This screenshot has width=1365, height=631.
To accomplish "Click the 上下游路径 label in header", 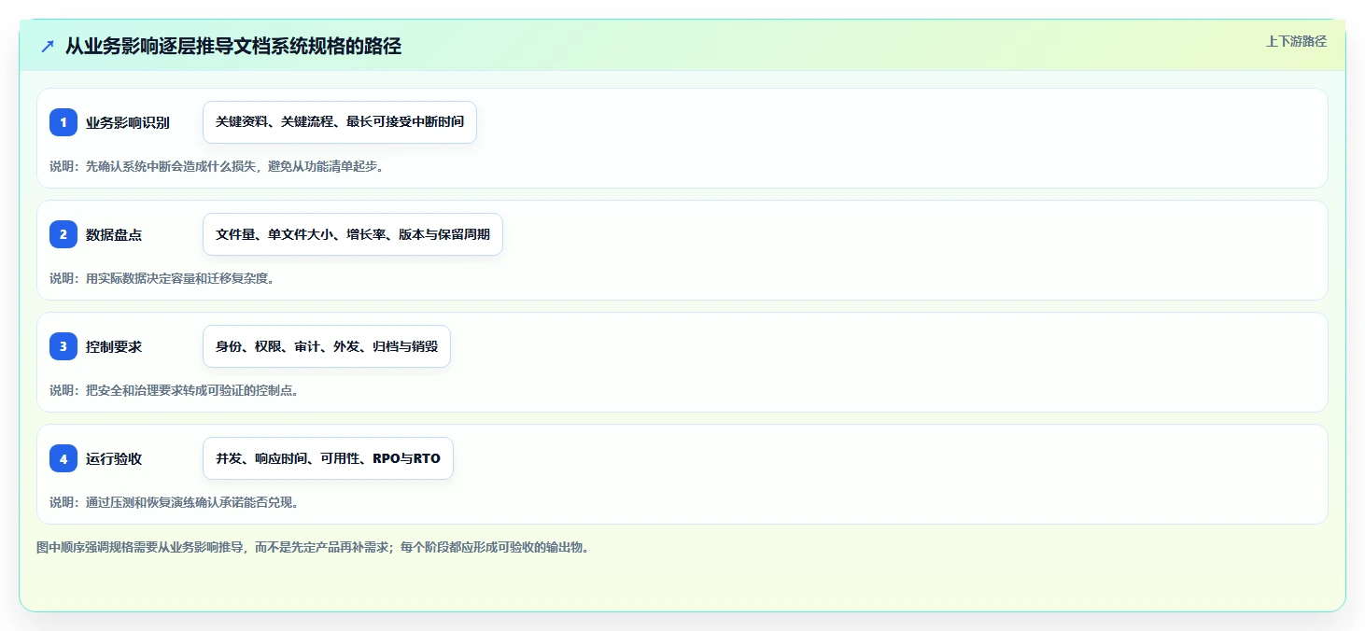I will 1296,41.
